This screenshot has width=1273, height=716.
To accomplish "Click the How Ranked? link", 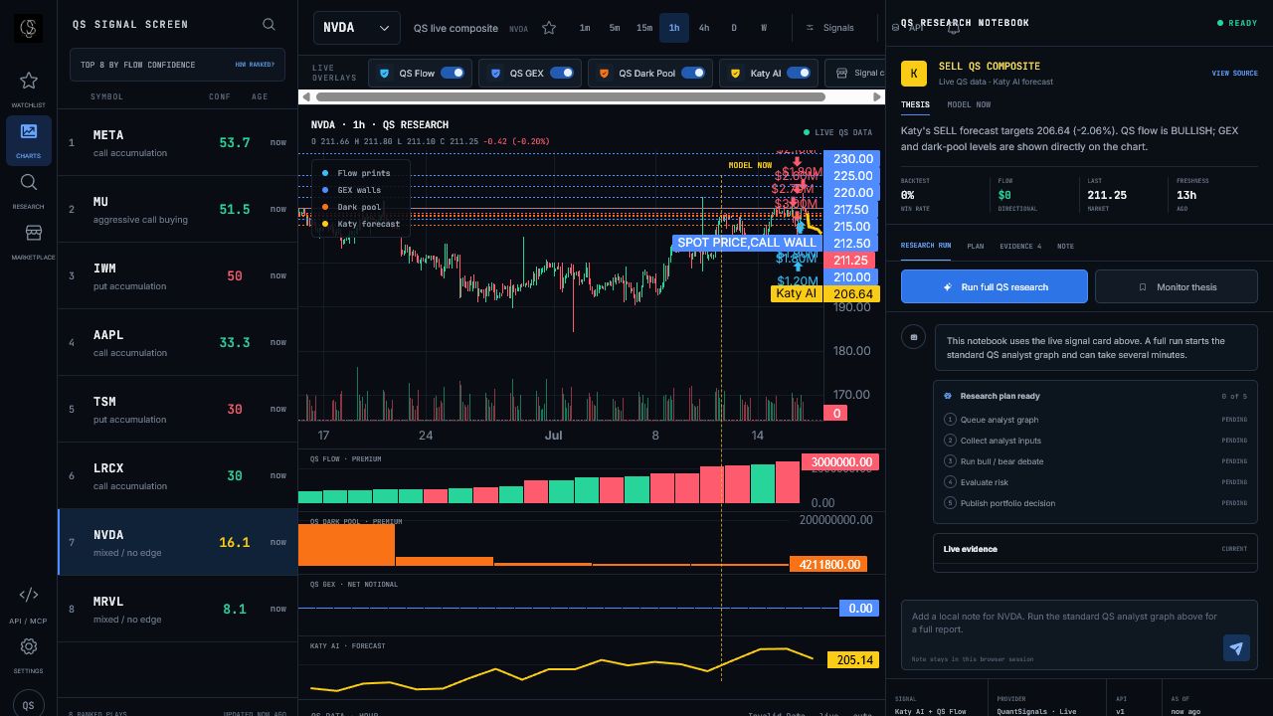I will click(x=255, y=65).
